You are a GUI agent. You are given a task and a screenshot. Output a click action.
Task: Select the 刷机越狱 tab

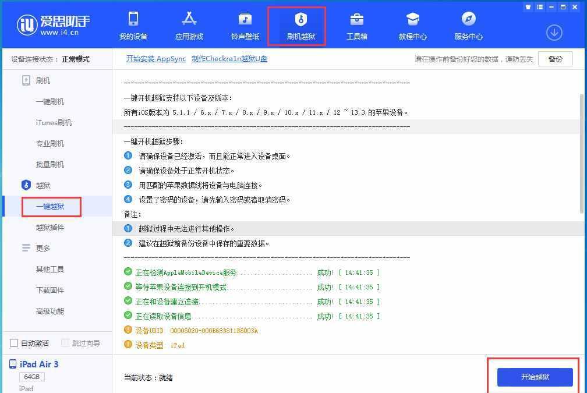coord(300,26)
